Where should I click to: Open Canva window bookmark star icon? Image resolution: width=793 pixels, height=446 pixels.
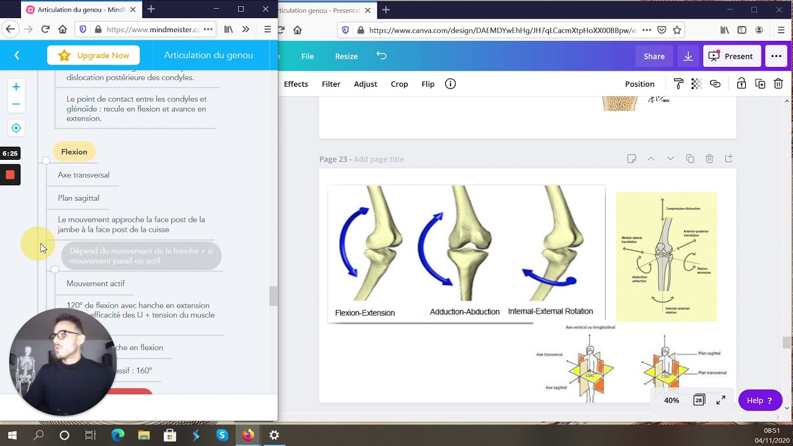677,30
